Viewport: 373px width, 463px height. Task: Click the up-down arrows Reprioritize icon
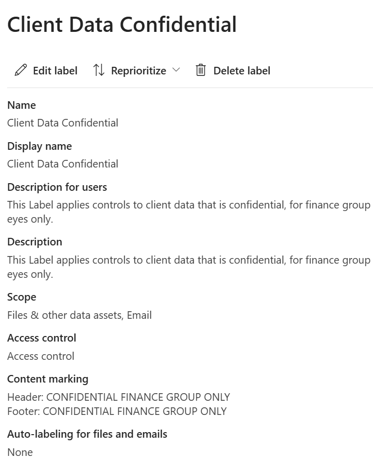[99, 70]
